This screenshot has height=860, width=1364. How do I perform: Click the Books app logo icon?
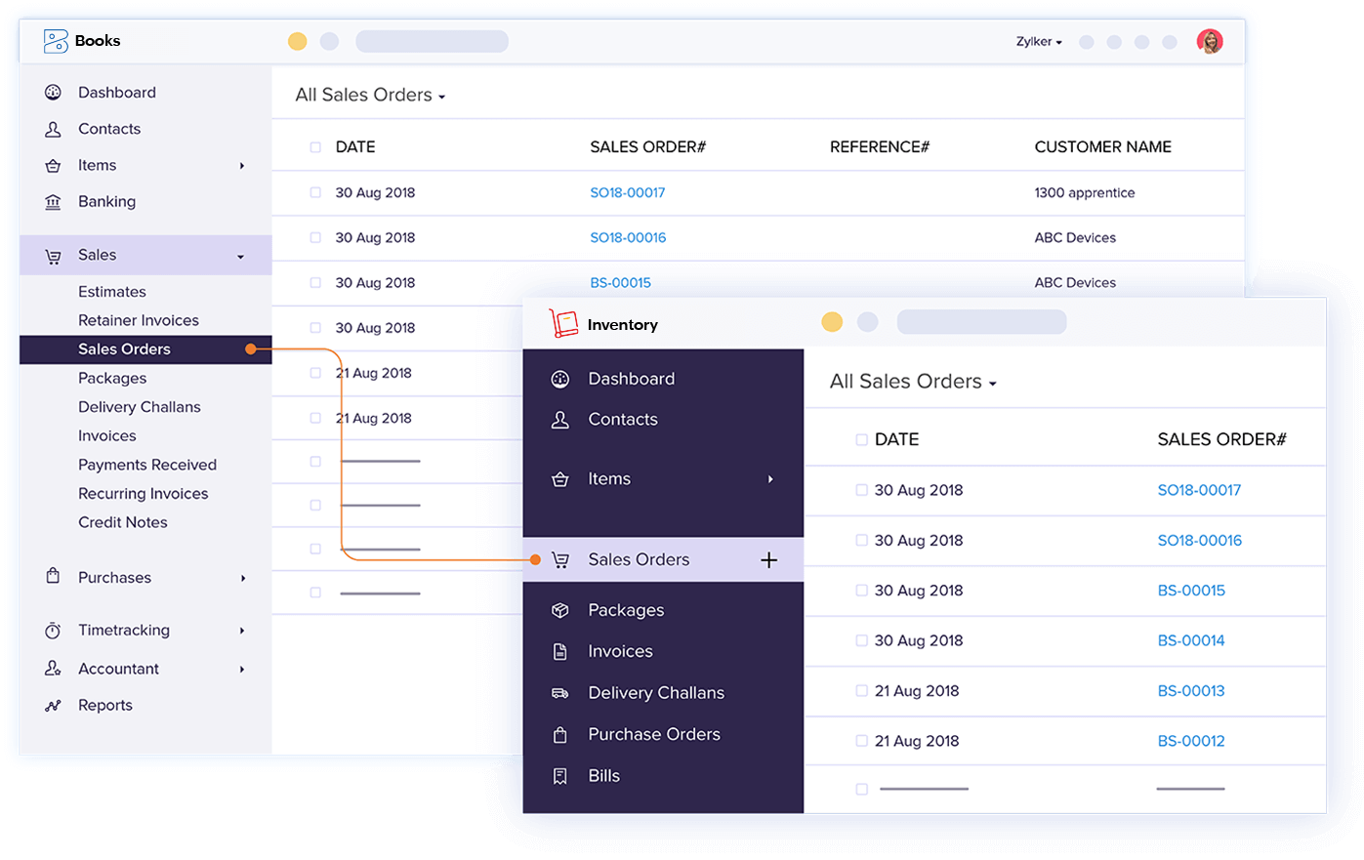(x=56, y=41)
